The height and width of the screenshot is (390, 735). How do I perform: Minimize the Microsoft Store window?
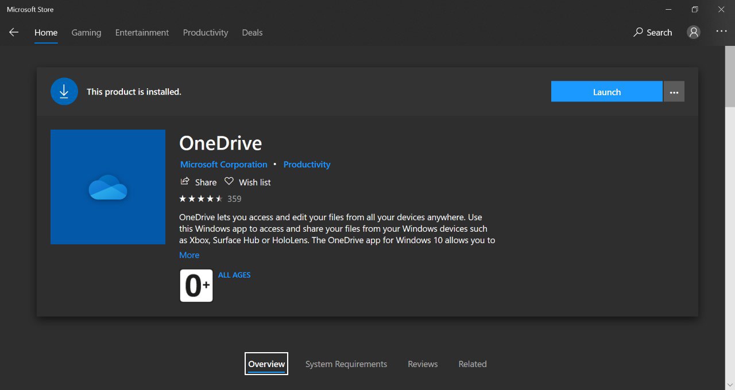pos(668,9)
